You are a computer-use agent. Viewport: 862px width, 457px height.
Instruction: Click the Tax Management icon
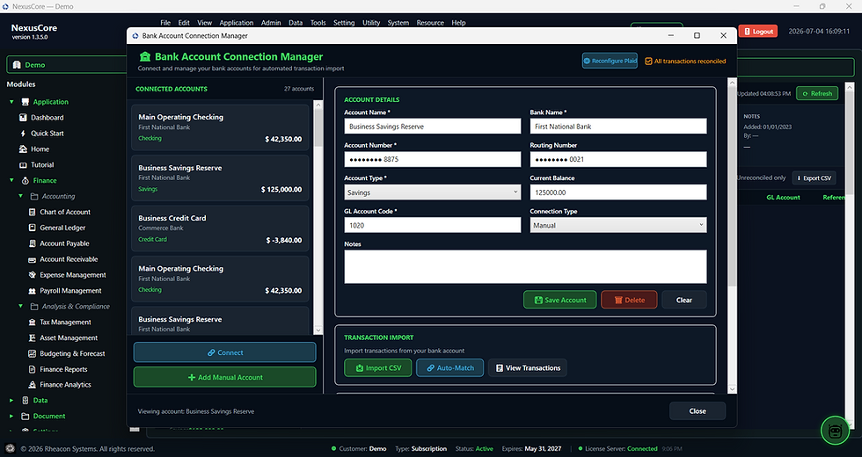tap(32, 323)
